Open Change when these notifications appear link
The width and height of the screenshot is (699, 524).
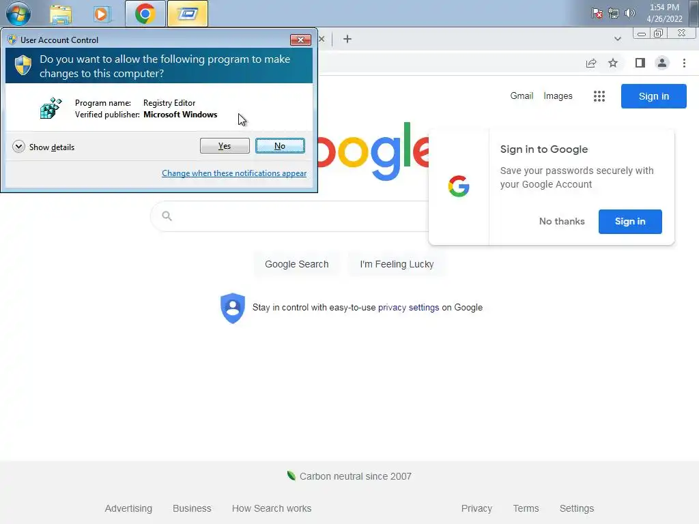[x=234, y=173]
